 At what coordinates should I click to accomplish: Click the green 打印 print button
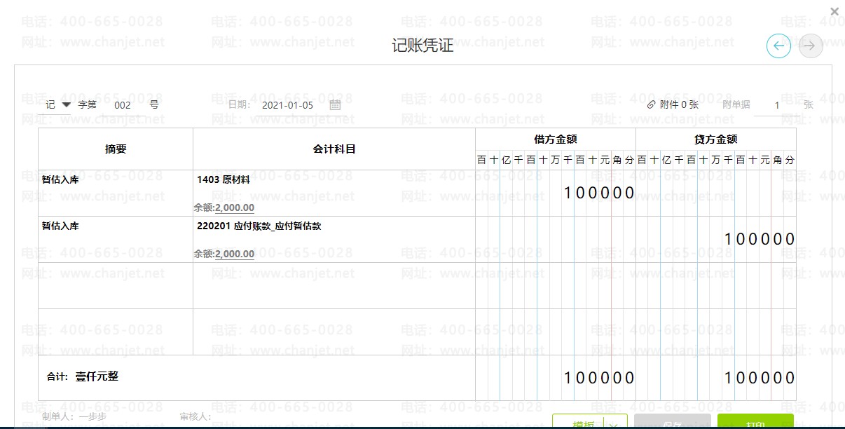click(x=755, y=423)
